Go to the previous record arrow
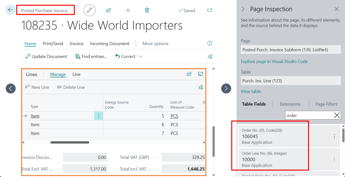 click(10, 88)
